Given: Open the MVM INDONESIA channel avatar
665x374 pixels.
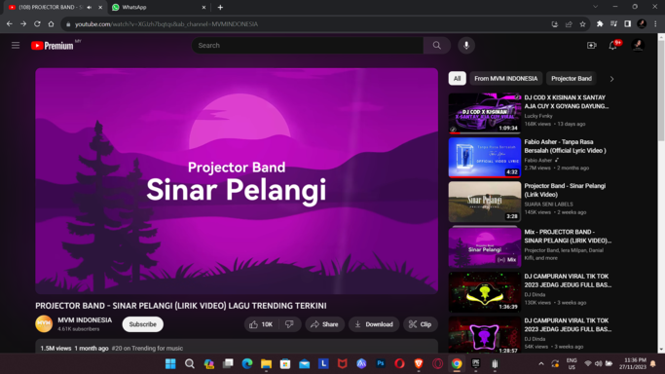Looking at the screenshot, I should coord(44,324).
